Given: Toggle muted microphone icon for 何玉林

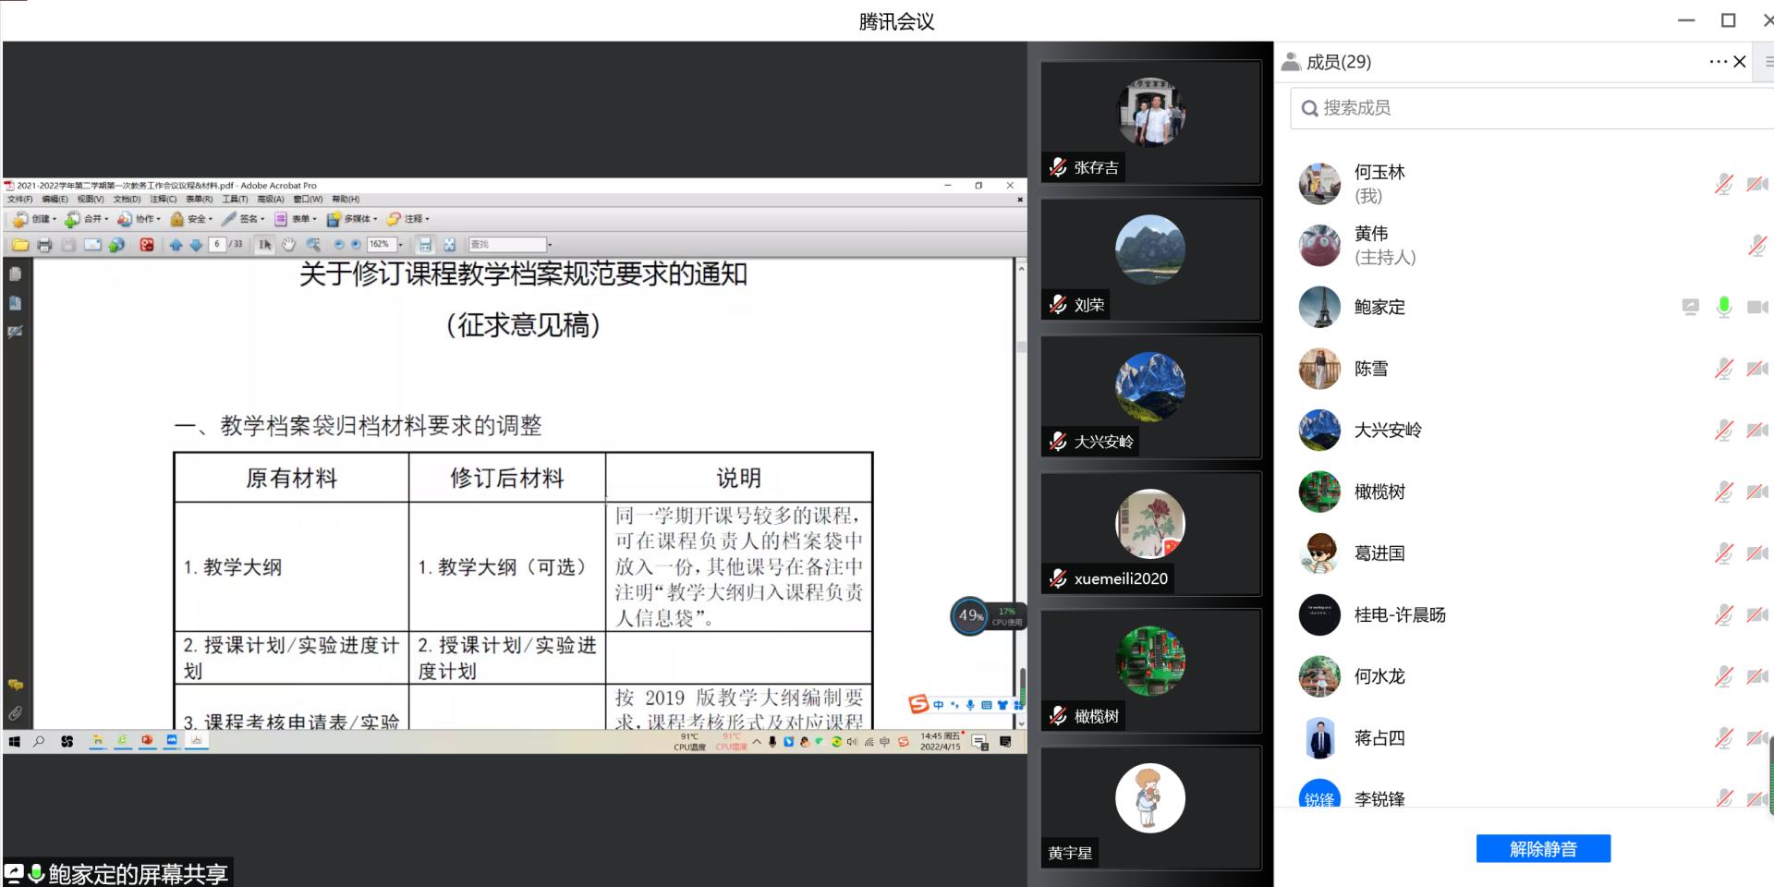Looking at the screenshot, I should coord(1723,184).
